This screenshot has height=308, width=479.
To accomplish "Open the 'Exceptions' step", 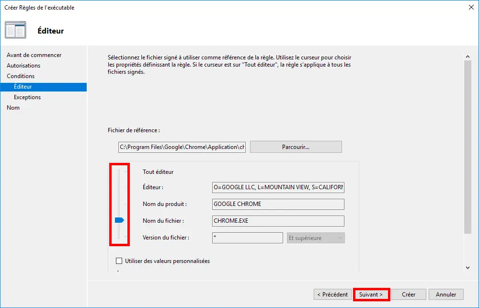I will coord(27,97).
